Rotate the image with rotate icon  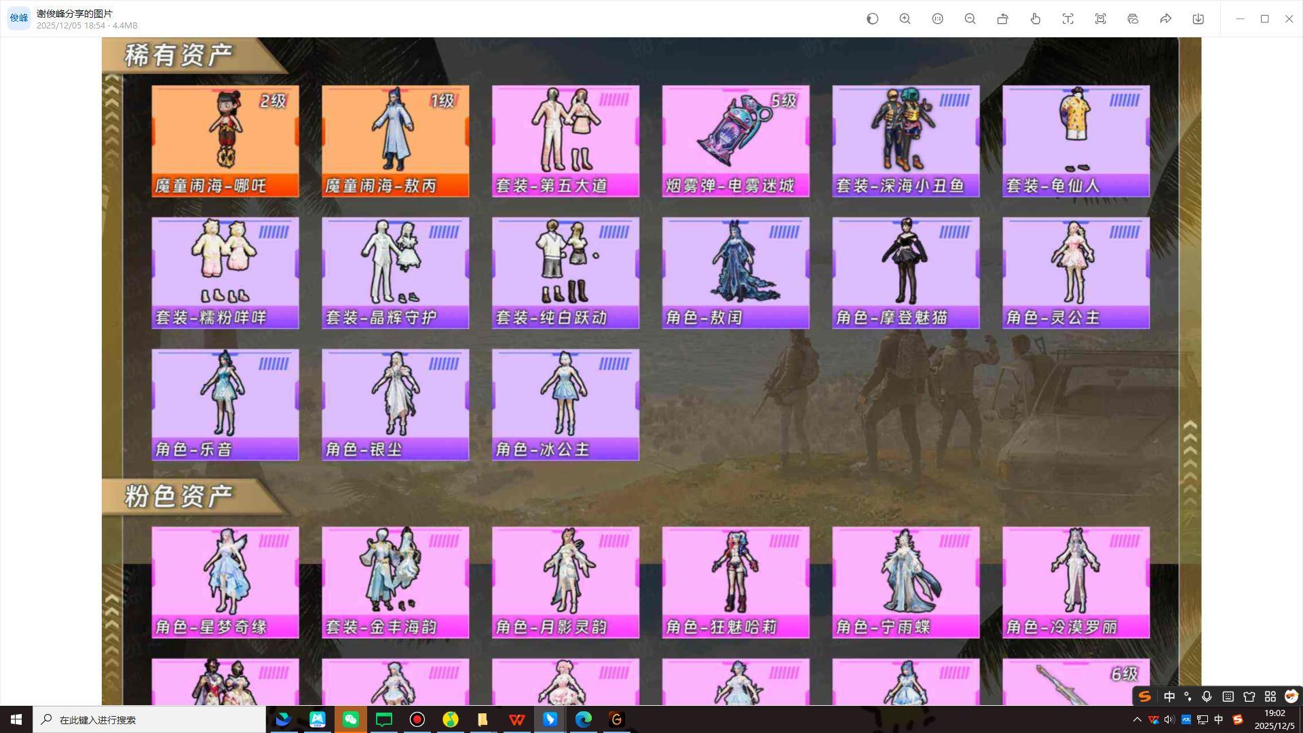click(1002, 19)
